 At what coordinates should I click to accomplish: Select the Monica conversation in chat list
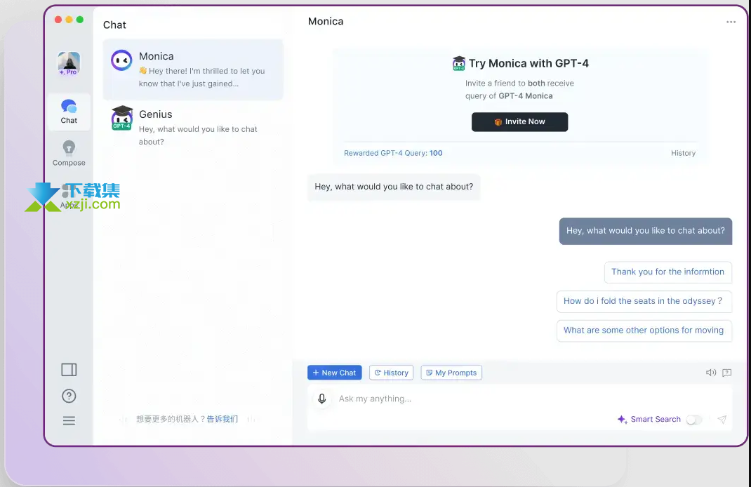193,69
